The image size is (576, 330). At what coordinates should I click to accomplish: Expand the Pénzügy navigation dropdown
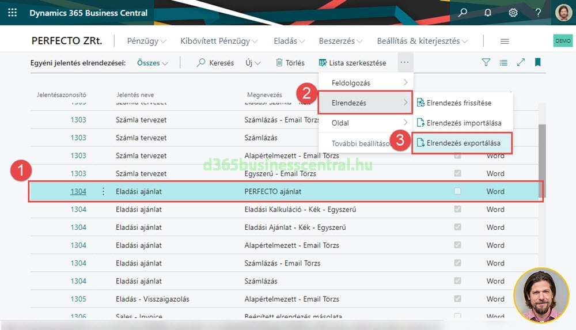point(146,41)
